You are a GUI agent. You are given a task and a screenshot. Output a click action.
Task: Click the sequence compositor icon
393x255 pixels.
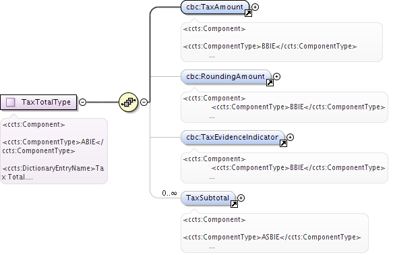128,102
